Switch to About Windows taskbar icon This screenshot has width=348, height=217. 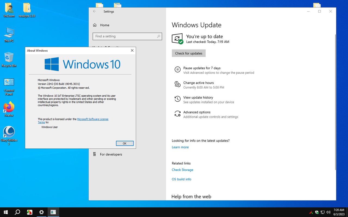click(x=53, y=212)
